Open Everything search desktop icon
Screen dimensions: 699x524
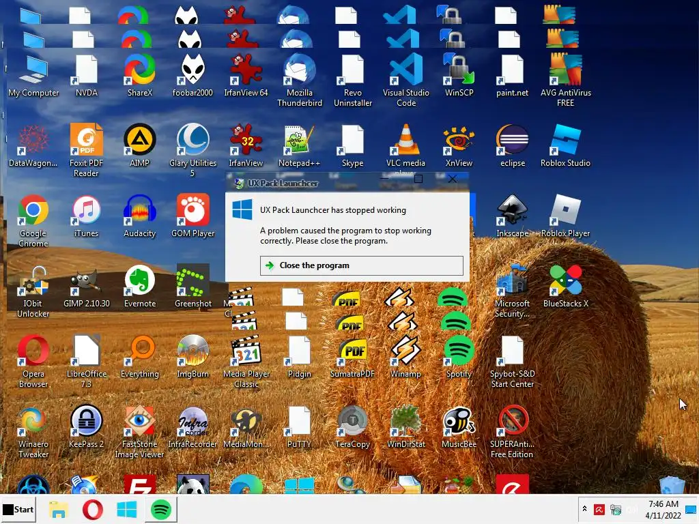pos(139,358)
